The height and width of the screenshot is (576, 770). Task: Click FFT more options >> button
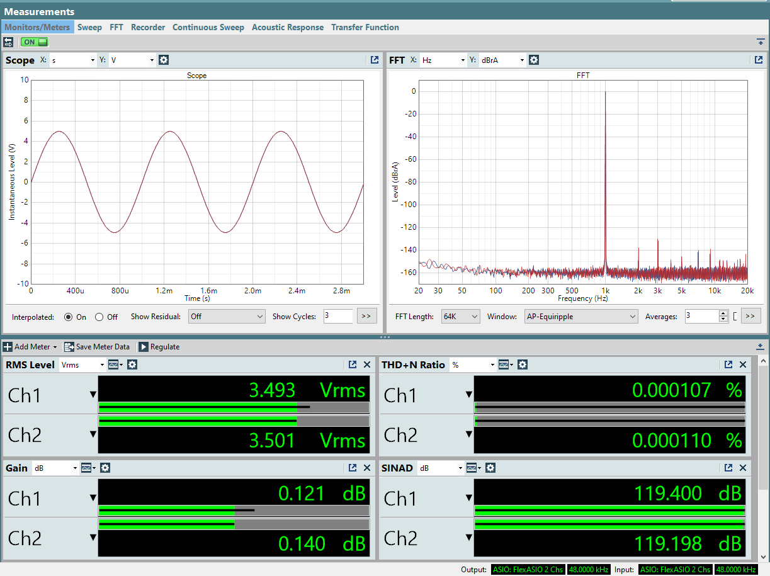(x=750, y=316)
